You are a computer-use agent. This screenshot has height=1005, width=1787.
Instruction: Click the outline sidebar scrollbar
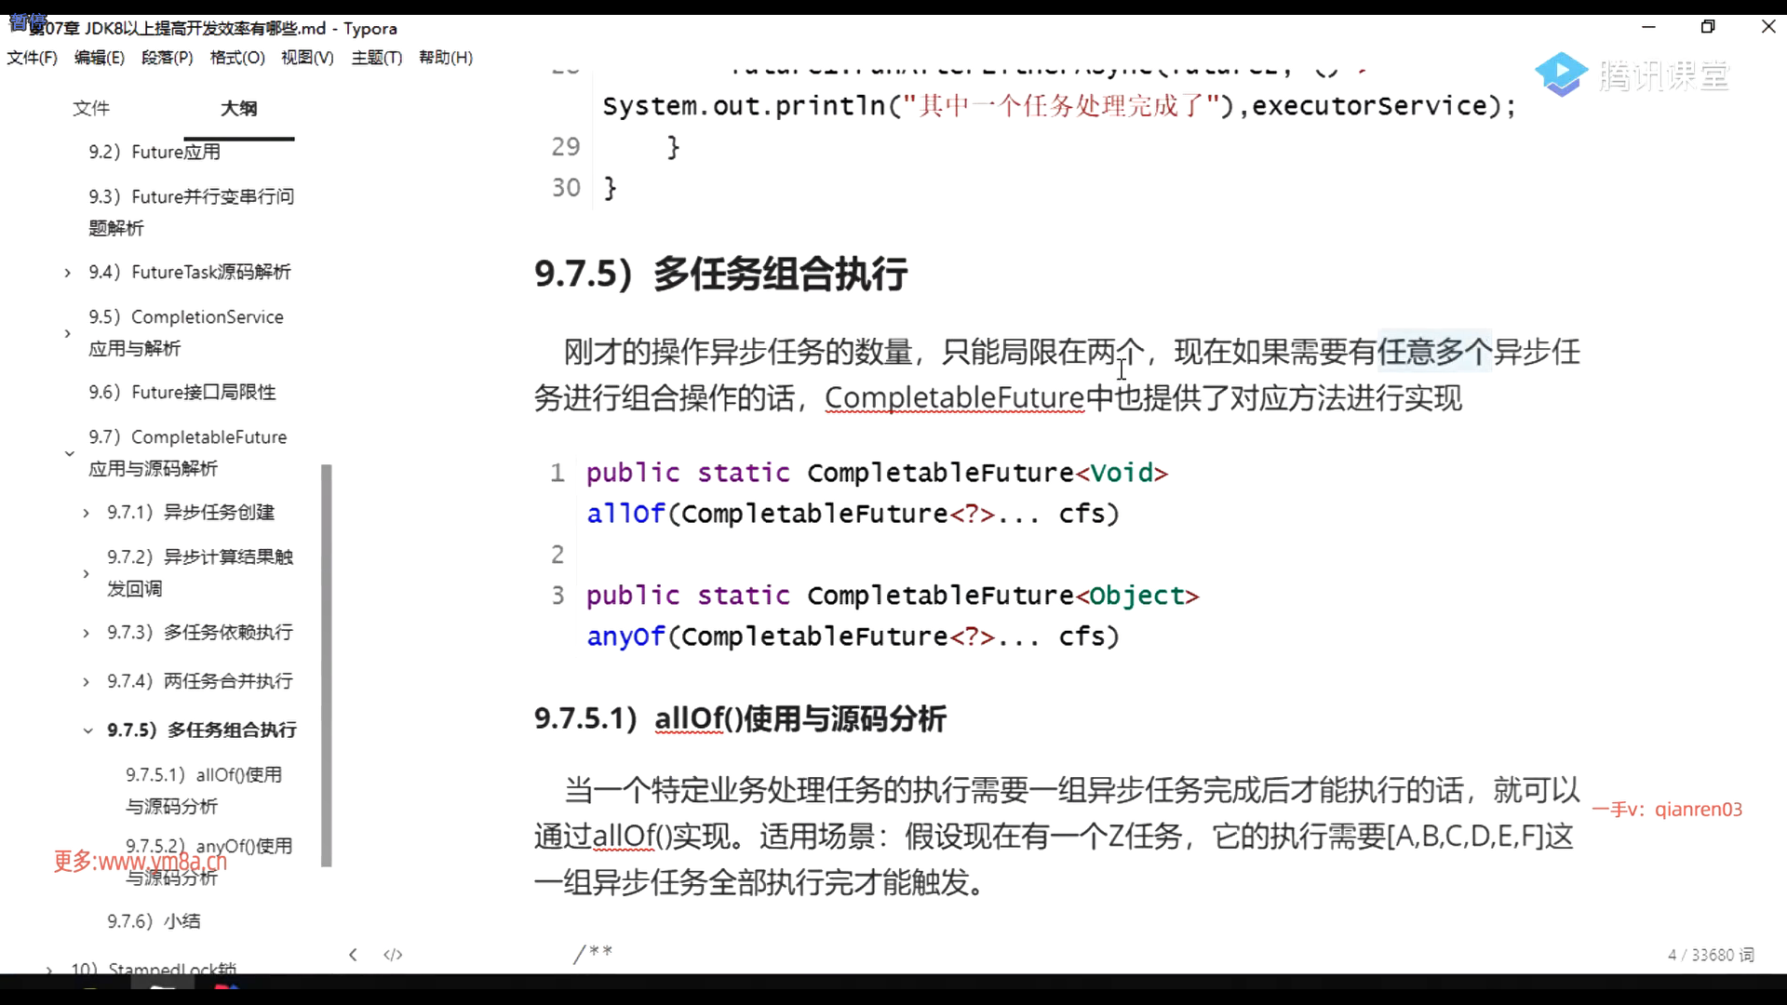point(327,665)
